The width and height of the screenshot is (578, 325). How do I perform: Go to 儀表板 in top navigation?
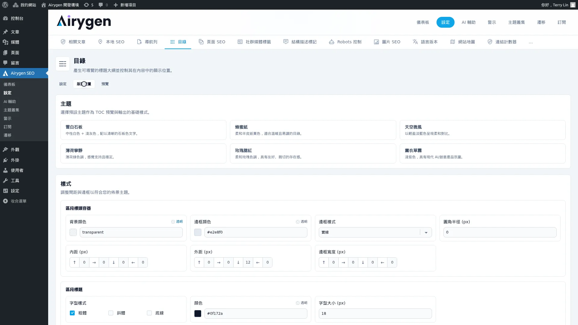(423, 22)
